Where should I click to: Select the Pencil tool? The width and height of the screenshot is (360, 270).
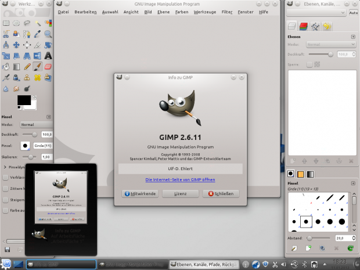(x=27, y=67)
